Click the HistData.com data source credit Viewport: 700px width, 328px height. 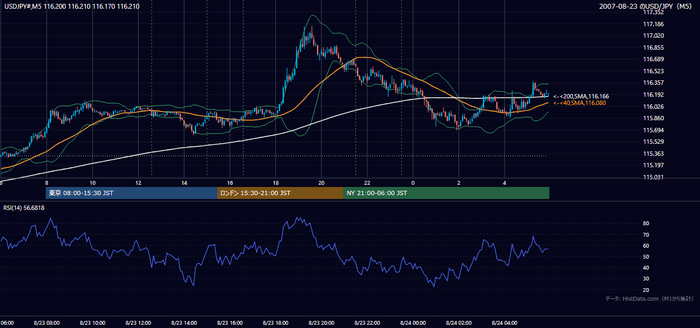(649, 299)
